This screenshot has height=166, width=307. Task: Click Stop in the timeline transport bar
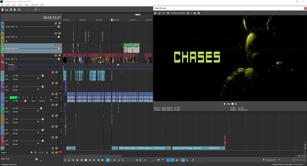coord(86,160)
